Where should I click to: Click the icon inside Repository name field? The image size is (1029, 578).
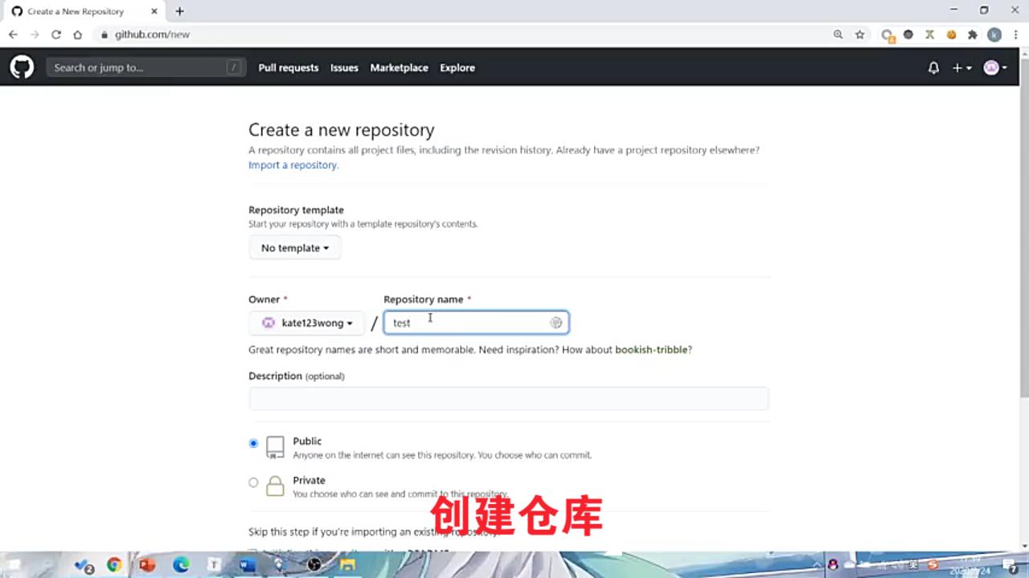click(x=555, y=323)
